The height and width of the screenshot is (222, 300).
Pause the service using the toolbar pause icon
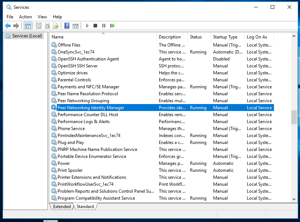click(104, 26)
